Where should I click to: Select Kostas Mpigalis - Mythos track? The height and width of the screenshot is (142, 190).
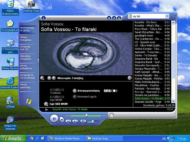[x=152, y=79]
